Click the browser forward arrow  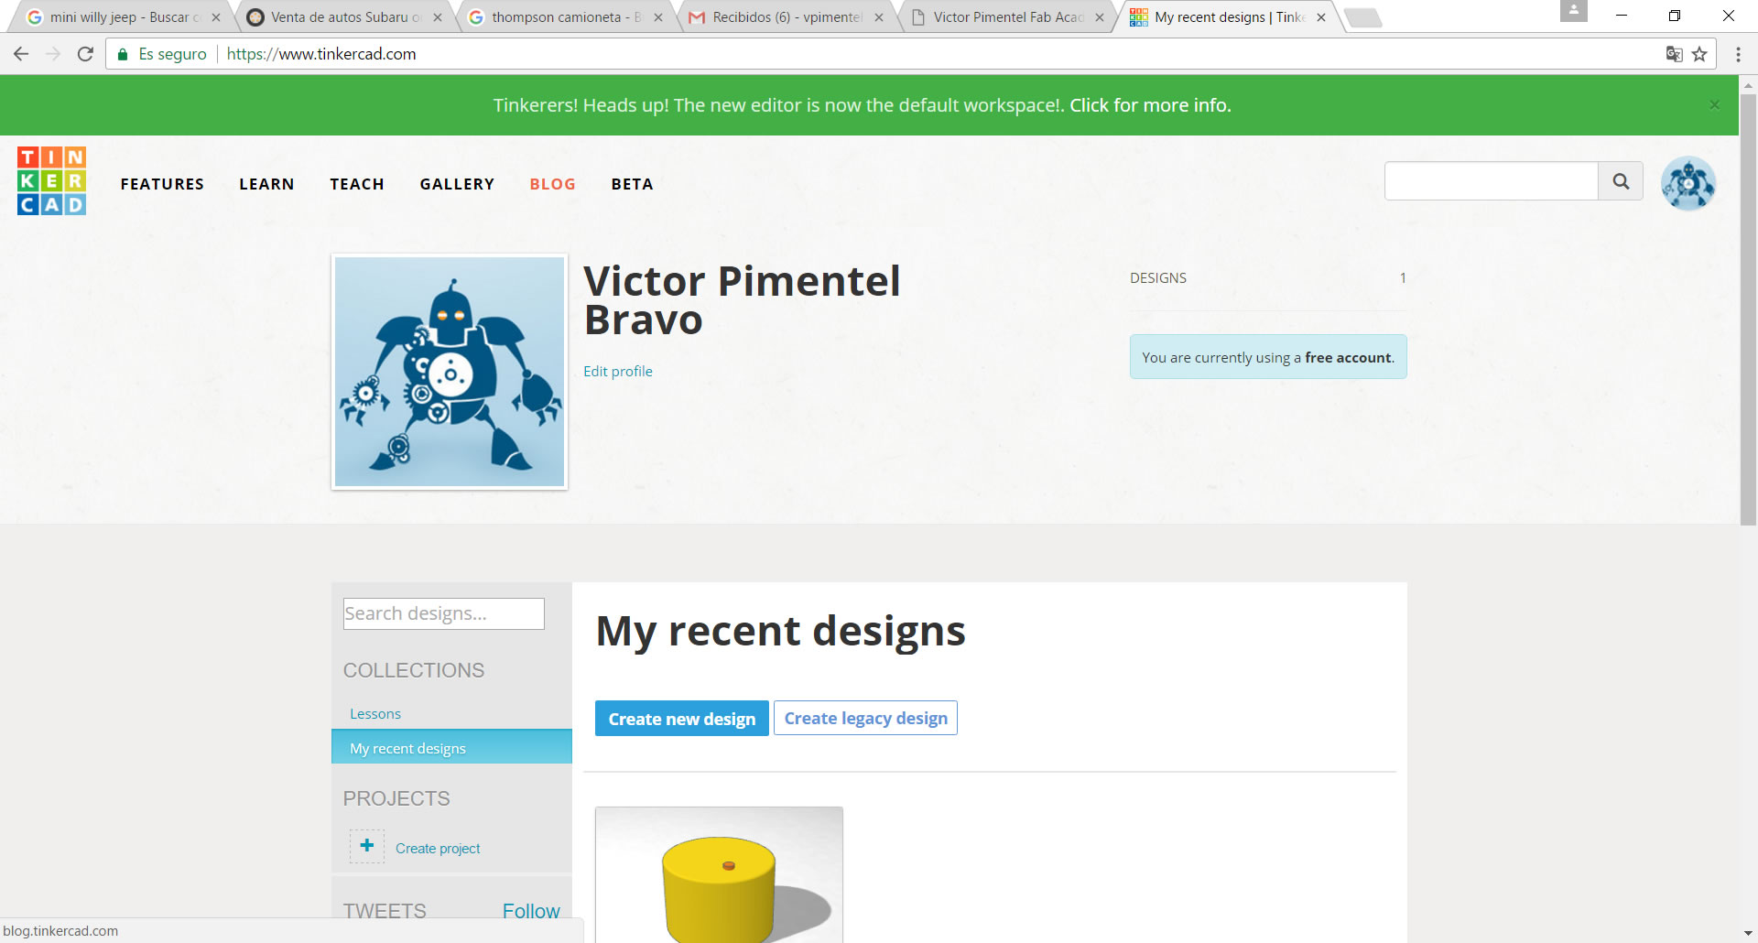point(53,54)
